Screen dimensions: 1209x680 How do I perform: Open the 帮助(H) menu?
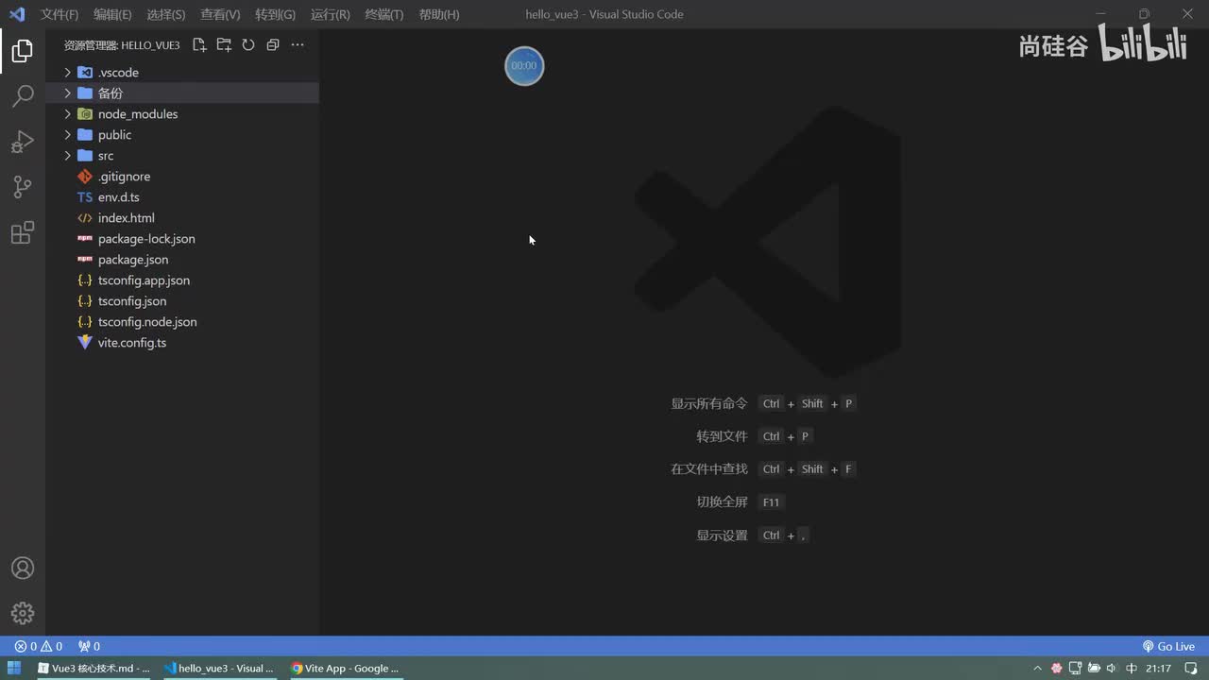tap(438, 14)
